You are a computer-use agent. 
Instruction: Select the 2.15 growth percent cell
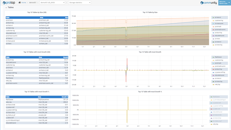click(66, 123)
